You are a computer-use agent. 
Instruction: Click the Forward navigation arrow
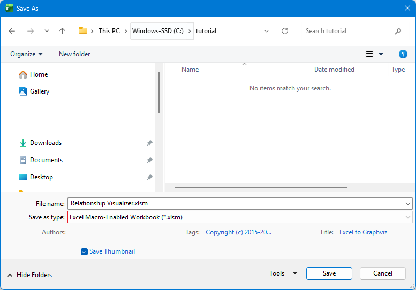tap(30, 31)
